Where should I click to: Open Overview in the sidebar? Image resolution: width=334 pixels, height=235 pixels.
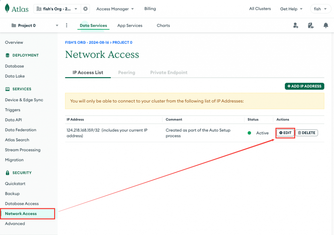[14, 42]
